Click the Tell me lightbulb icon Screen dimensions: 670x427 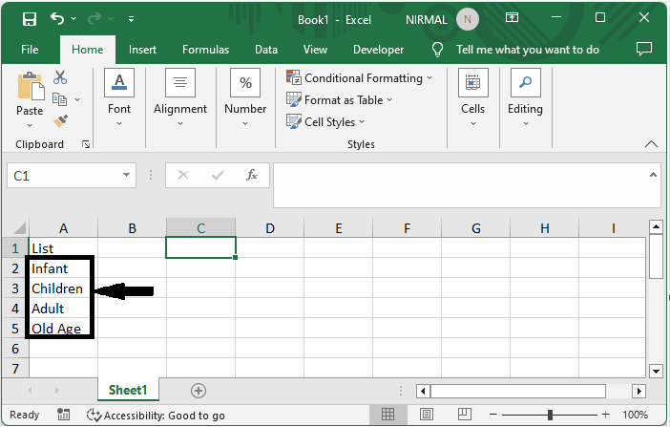click(x=437, y=50)
